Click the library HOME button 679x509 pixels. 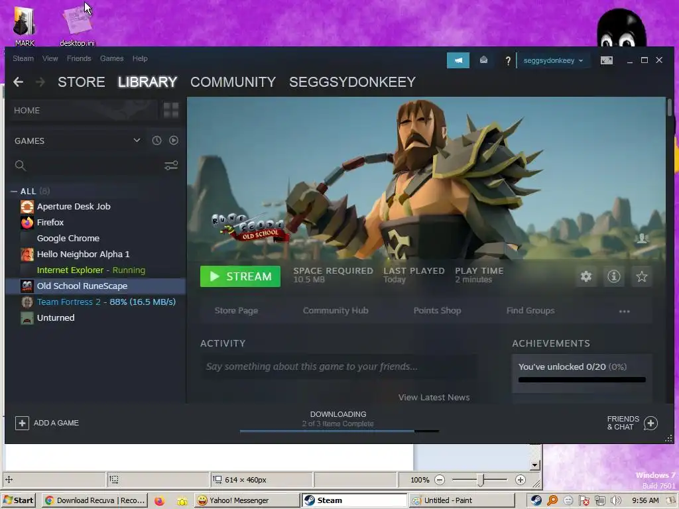(83, 110)
